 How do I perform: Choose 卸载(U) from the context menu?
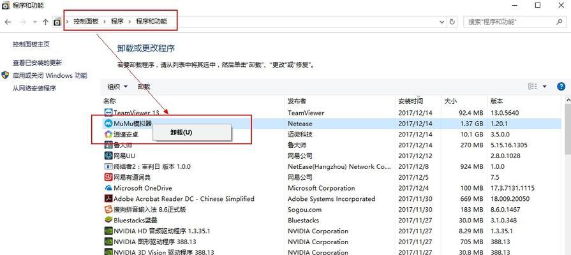pyautogui.click(x=192, y=132)
